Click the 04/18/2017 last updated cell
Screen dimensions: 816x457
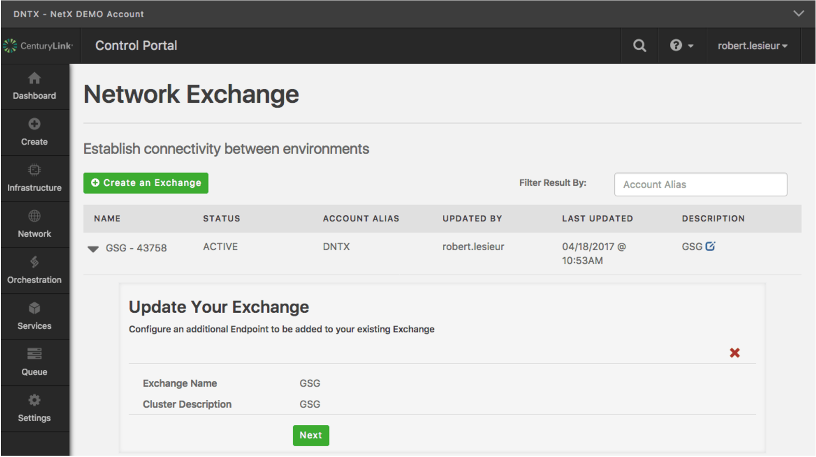(x=594, y=253)
